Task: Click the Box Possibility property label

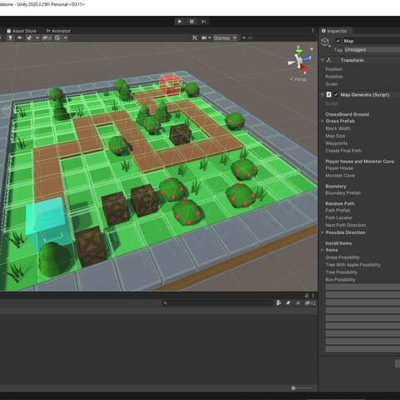Action: (340, 279)
